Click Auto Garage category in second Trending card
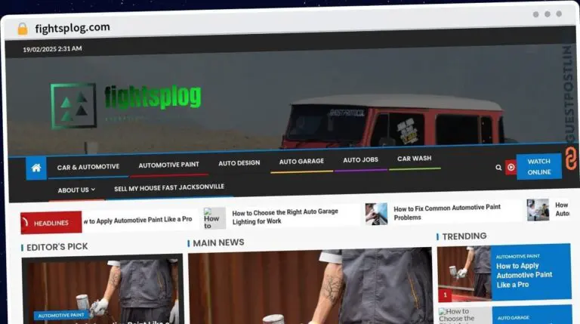This screenshot has width=580, height=324. click(x=513, y=318)
